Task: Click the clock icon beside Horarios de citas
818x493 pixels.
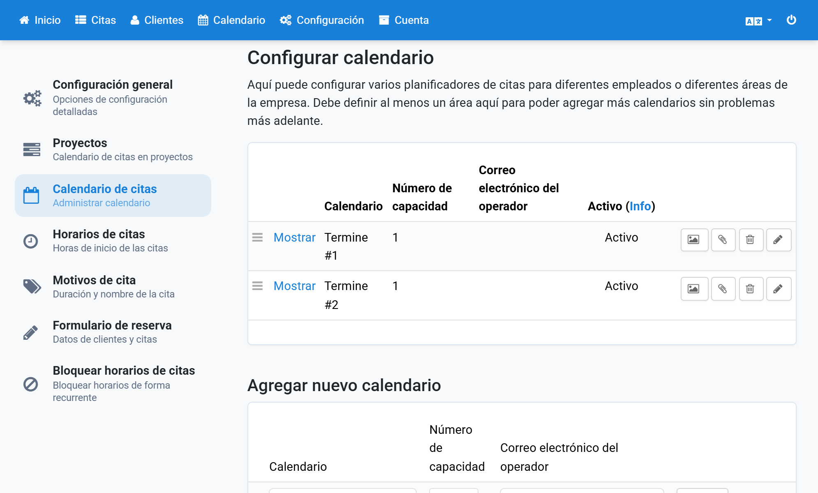Action: (30, 241)
